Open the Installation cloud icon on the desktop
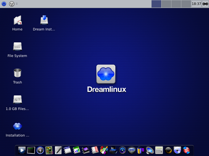The image size is (209, 156). (x=18, y=126)
